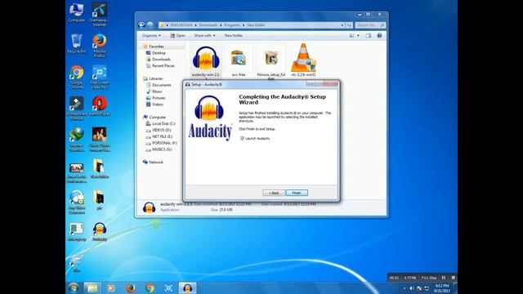This screenshot has width=523, height=294.
Task: Click the recorder pause button
Action: [x=443, y=278]
